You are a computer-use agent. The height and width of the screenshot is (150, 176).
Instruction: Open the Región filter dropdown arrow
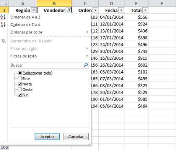pyautogui.click(x=34, y=10)
